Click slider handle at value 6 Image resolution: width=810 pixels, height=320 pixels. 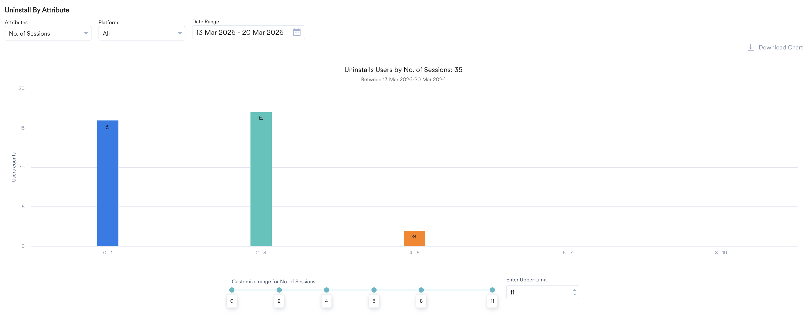374,290
